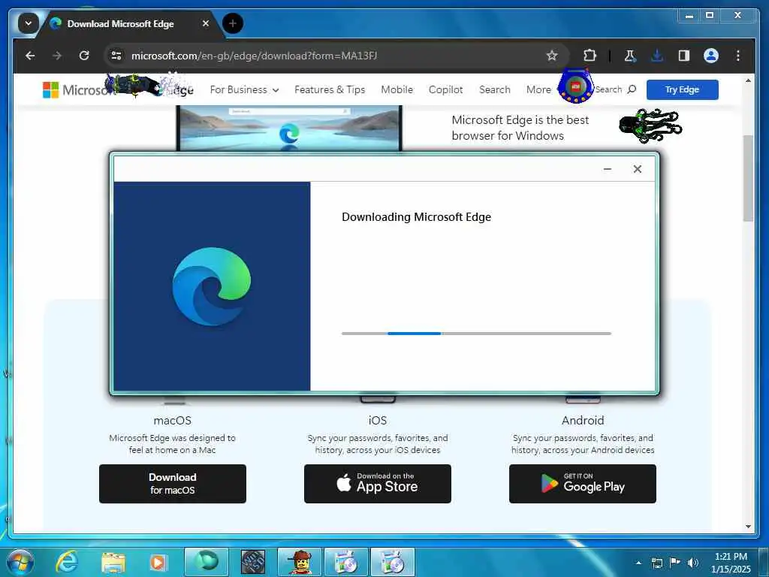Close the Download Microsoft Edge tab

point(206,23)
